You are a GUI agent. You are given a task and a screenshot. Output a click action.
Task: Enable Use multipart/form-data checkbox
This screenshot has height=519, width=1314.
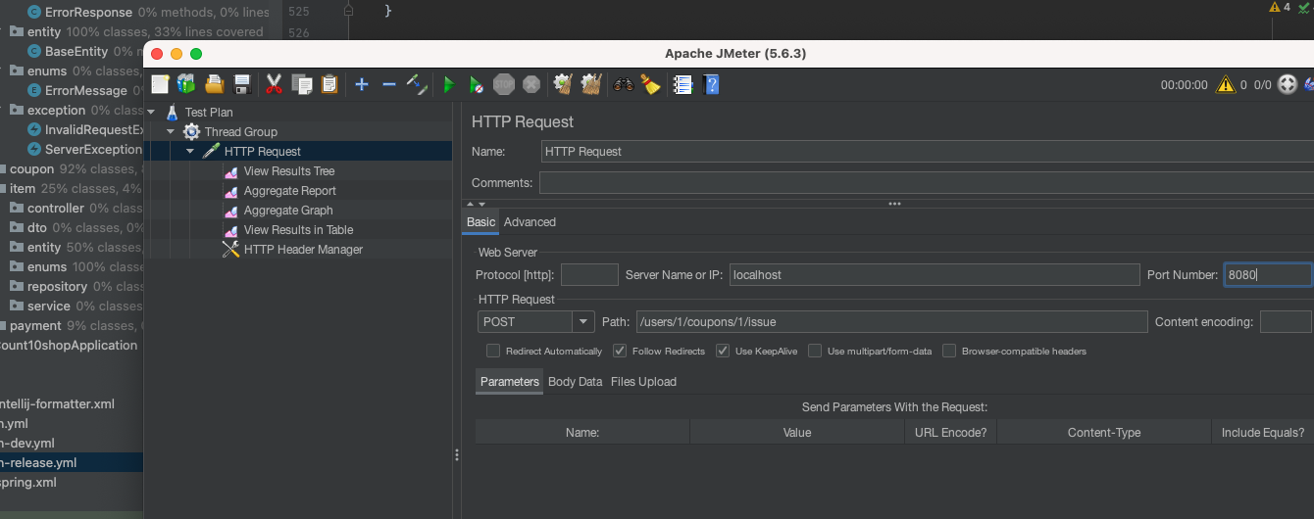click(815, 351)
